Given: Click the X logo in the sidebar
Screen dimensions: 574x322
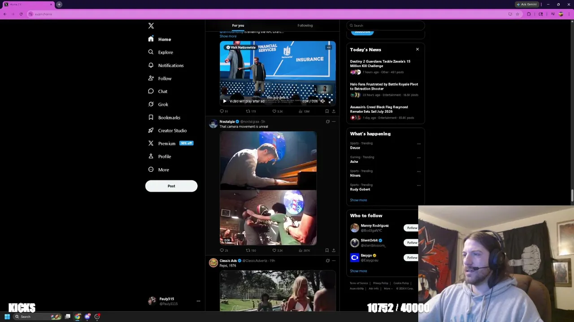Looking at the screenshot, I should [x=151, y=26].
